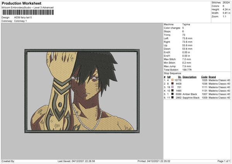Click the barcode under the worksheet title
The width and height of the screenshot is (232, 164).
(28, 12)
